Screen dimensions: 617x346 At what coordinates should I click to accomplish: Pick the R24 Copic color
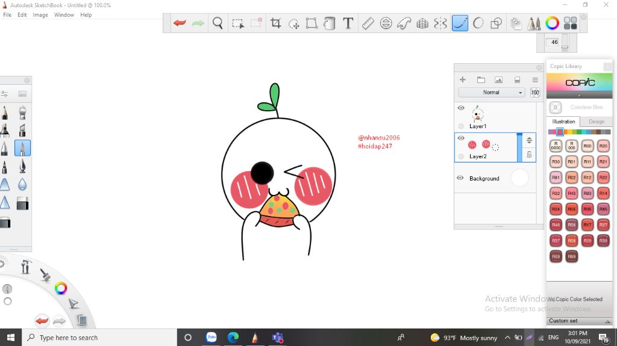click(x=556, y=209)
